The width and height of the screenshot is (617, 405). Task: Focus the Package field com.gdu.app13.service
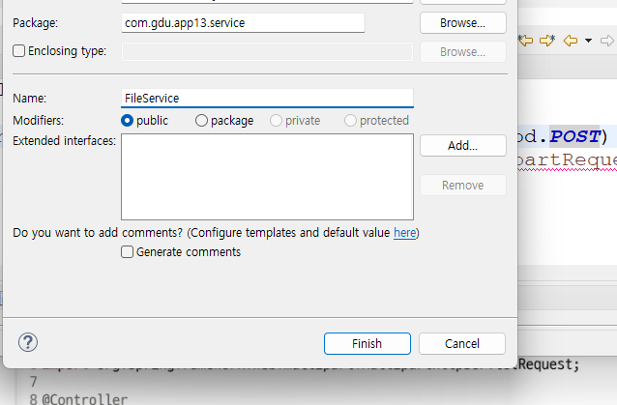point(243,23)
